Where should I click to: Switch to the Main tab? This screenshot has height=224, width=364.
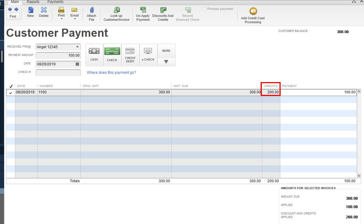[15, 2]
